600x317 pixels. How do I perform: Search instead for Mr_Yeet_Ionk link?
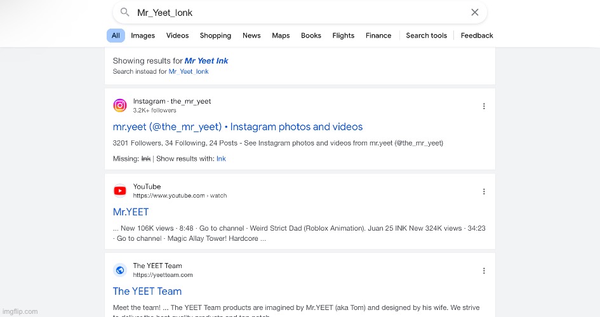point(189,71)
